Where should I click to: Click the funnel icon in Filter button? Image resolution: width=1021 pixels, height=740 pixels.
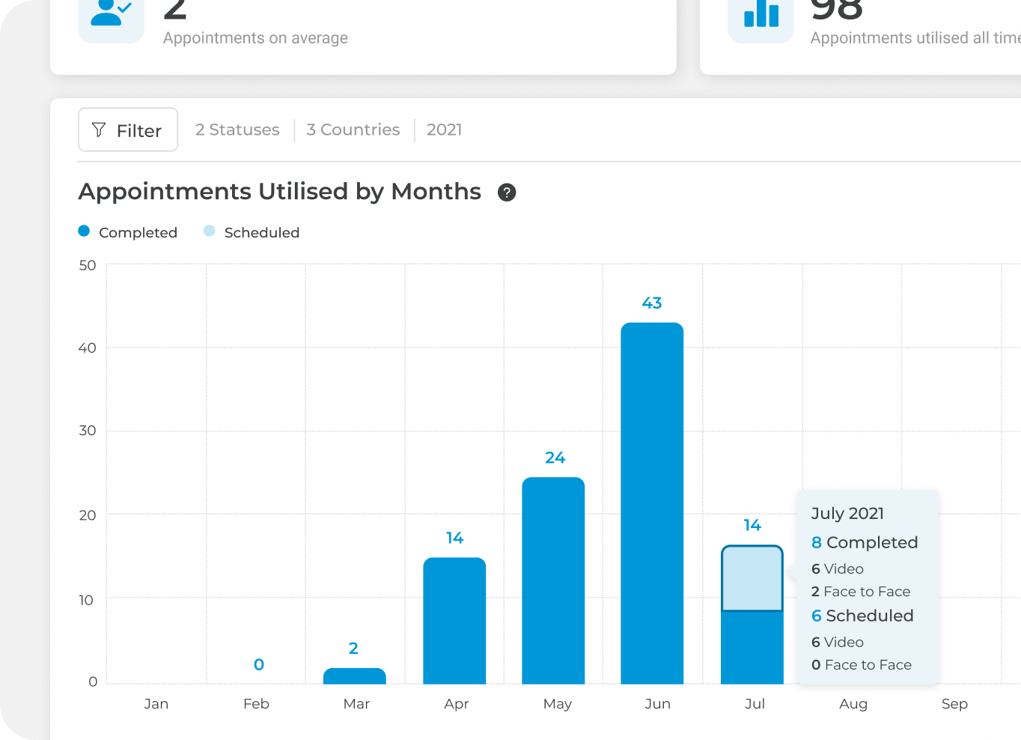99,130
